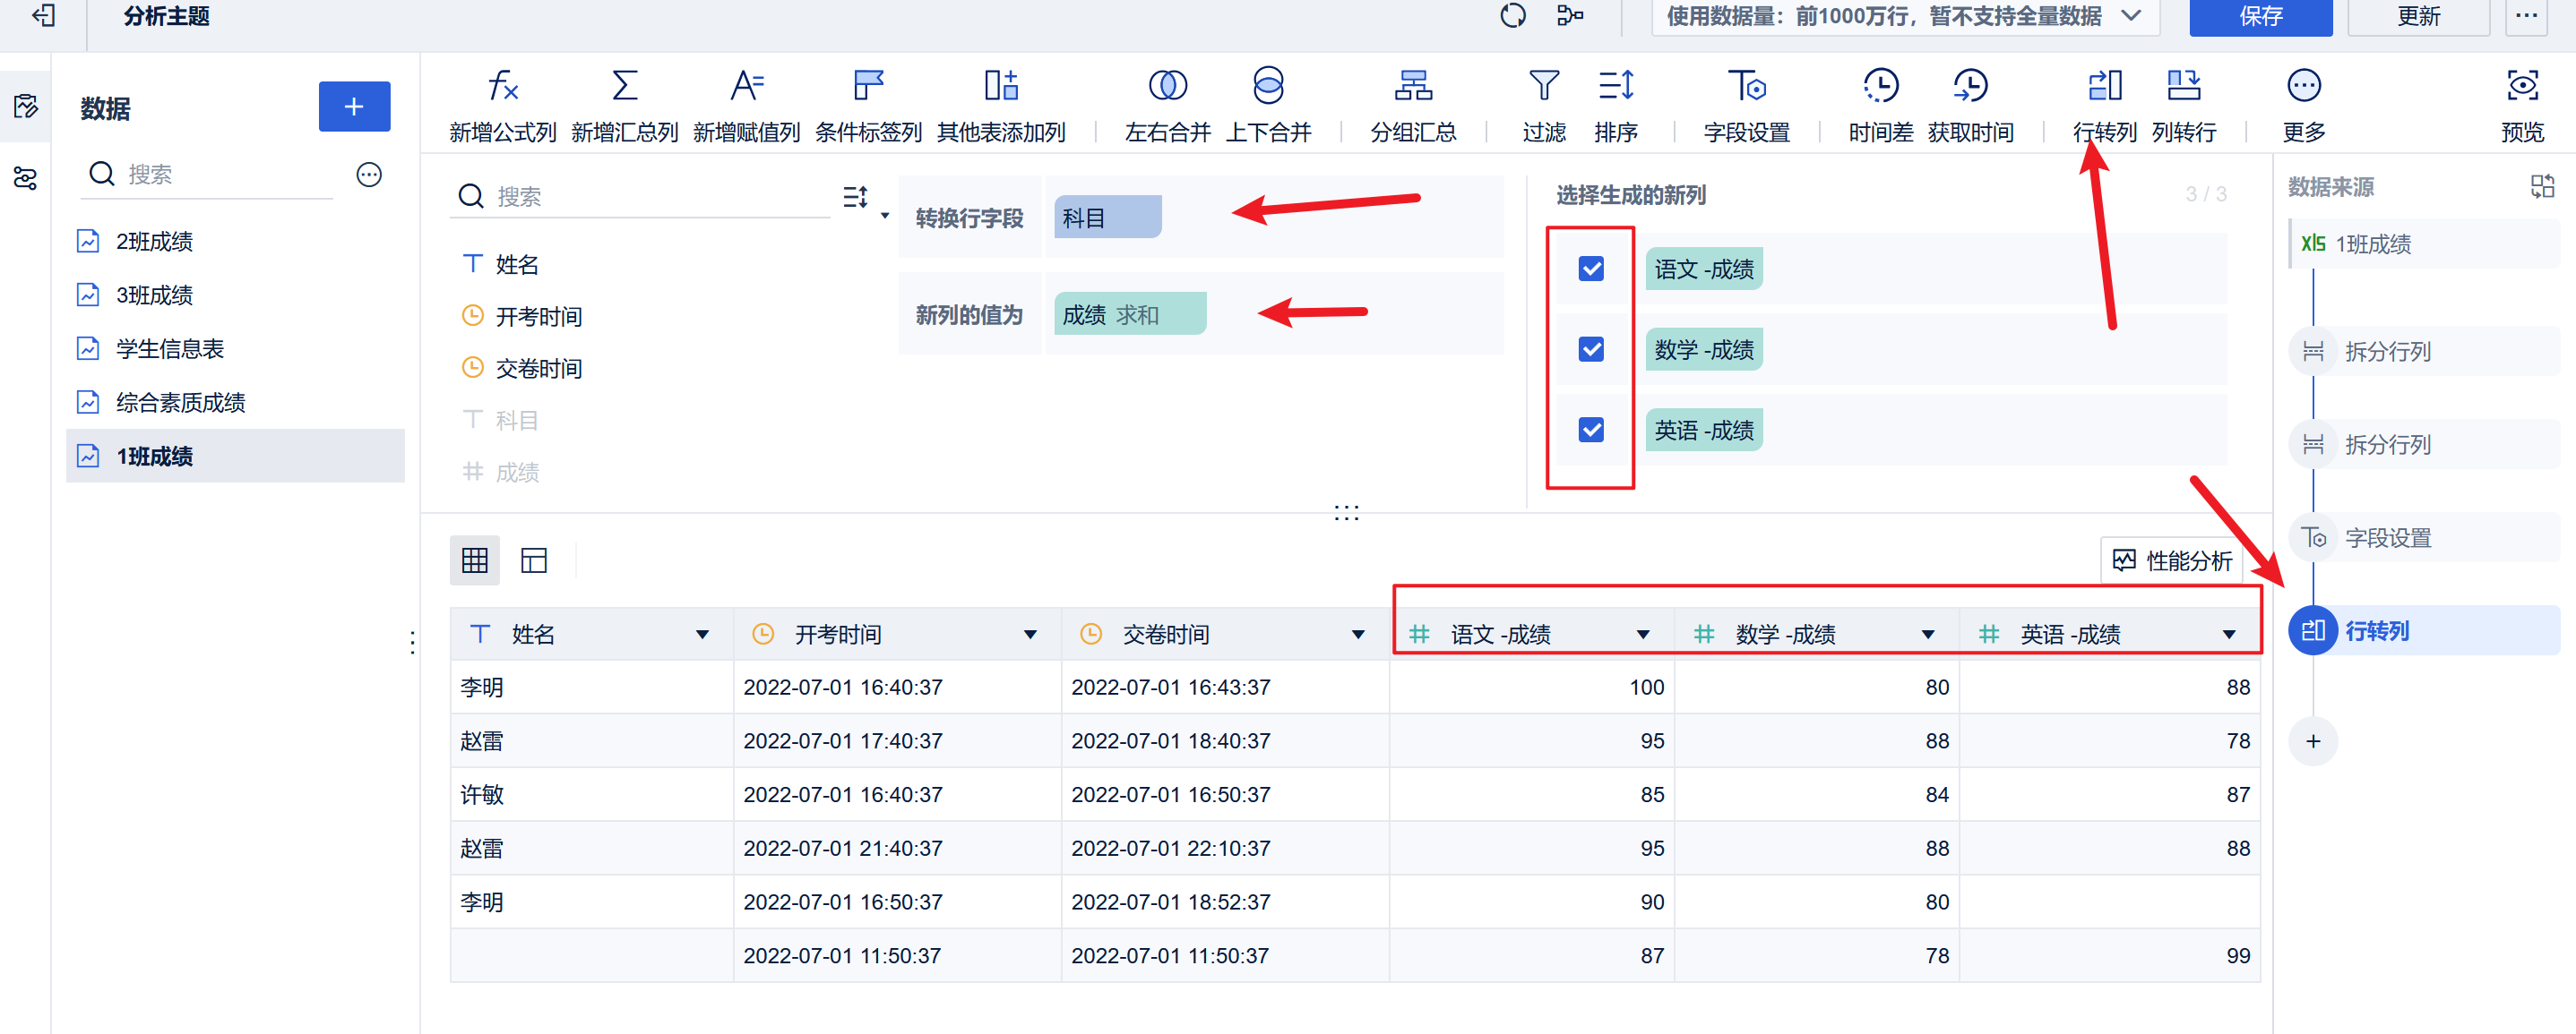The width and height of the screenshot is (2576, 1034).
Task: Uncheck the 数学 -成绩 checkbox
Action: point(1590,350)
